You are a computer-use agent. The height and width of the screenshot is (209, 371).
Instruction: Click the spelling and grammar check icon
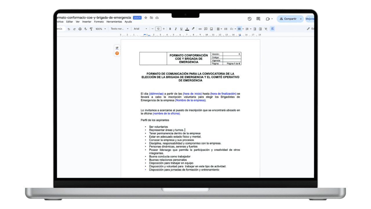tap(86, 29)
